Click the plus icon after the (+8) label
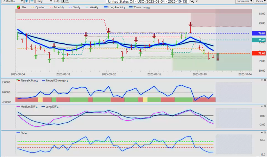This screenshot has width=267, height=157. (64, 1)
